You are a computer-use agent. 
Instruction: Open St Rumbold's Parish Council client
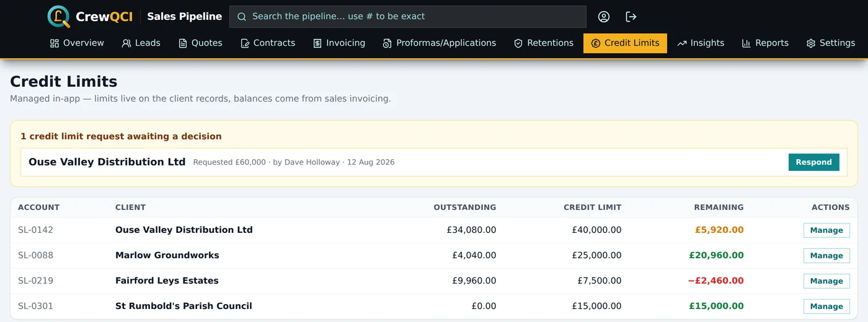(184, 306)
